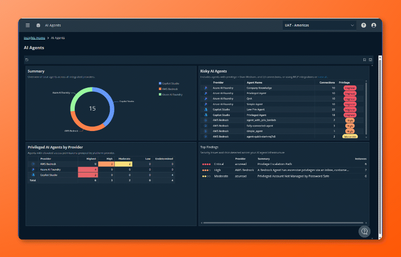Click AWS Bedrock icon in simple_agent row
401x257 pixels.
pos(206,131)
